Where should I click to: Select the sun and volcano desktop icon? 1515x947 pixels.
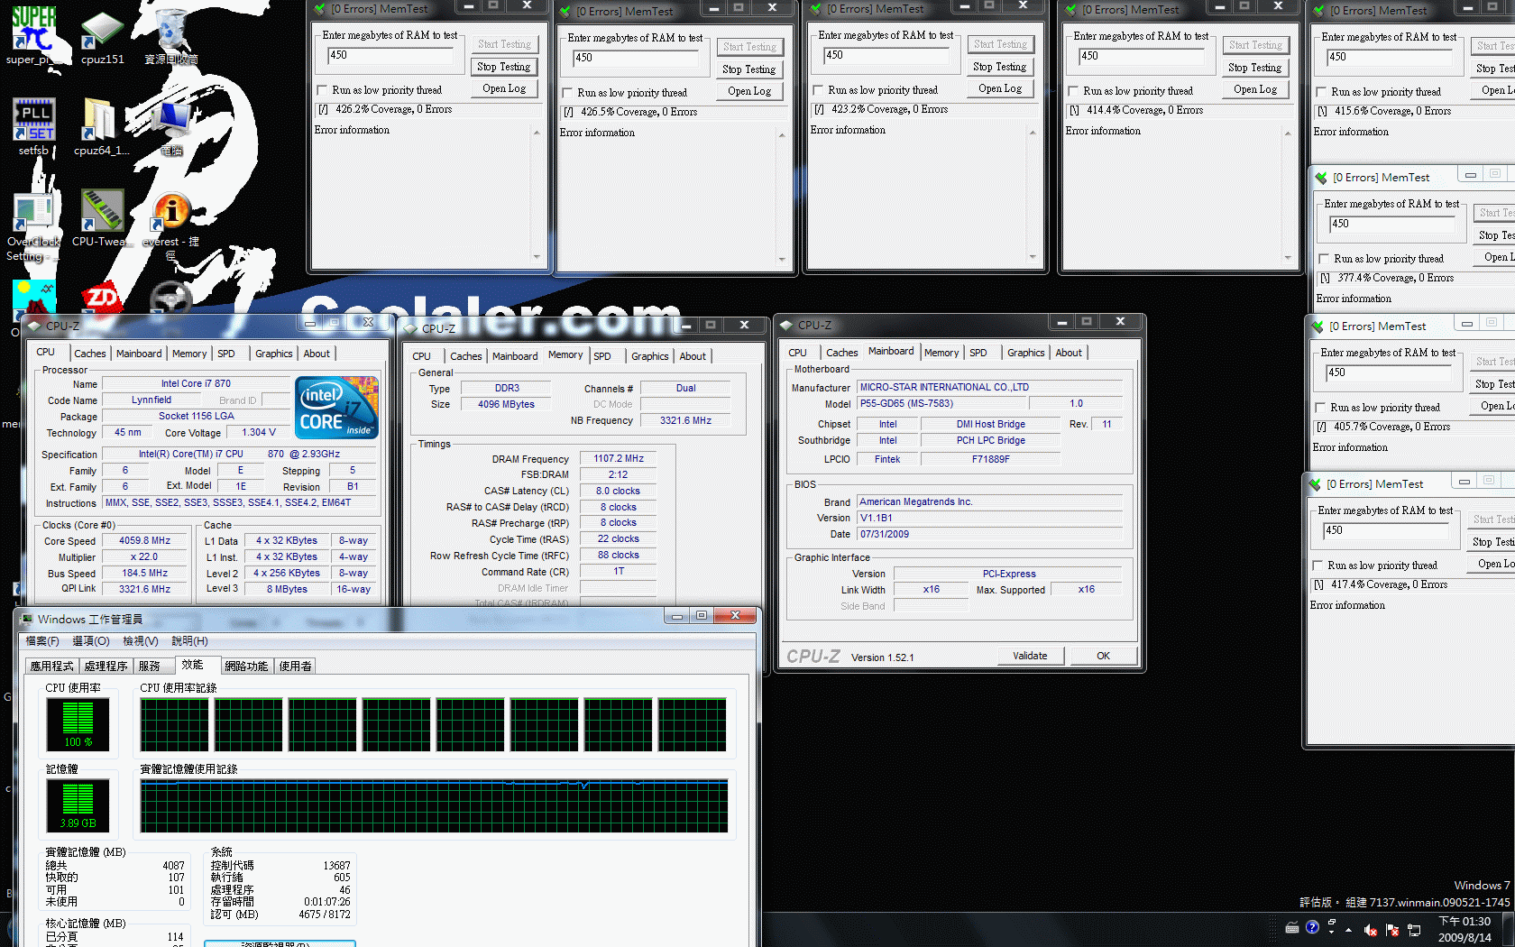coord(34,296)
